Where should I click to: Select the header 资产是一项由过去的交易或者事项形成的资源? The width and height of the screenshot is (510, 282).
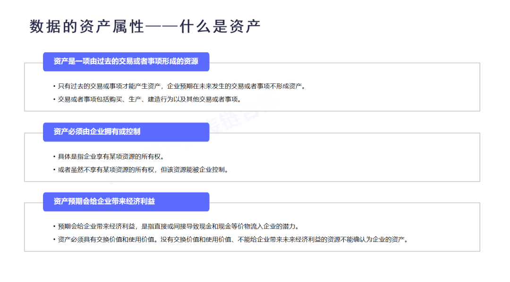[x=126, y=62]
